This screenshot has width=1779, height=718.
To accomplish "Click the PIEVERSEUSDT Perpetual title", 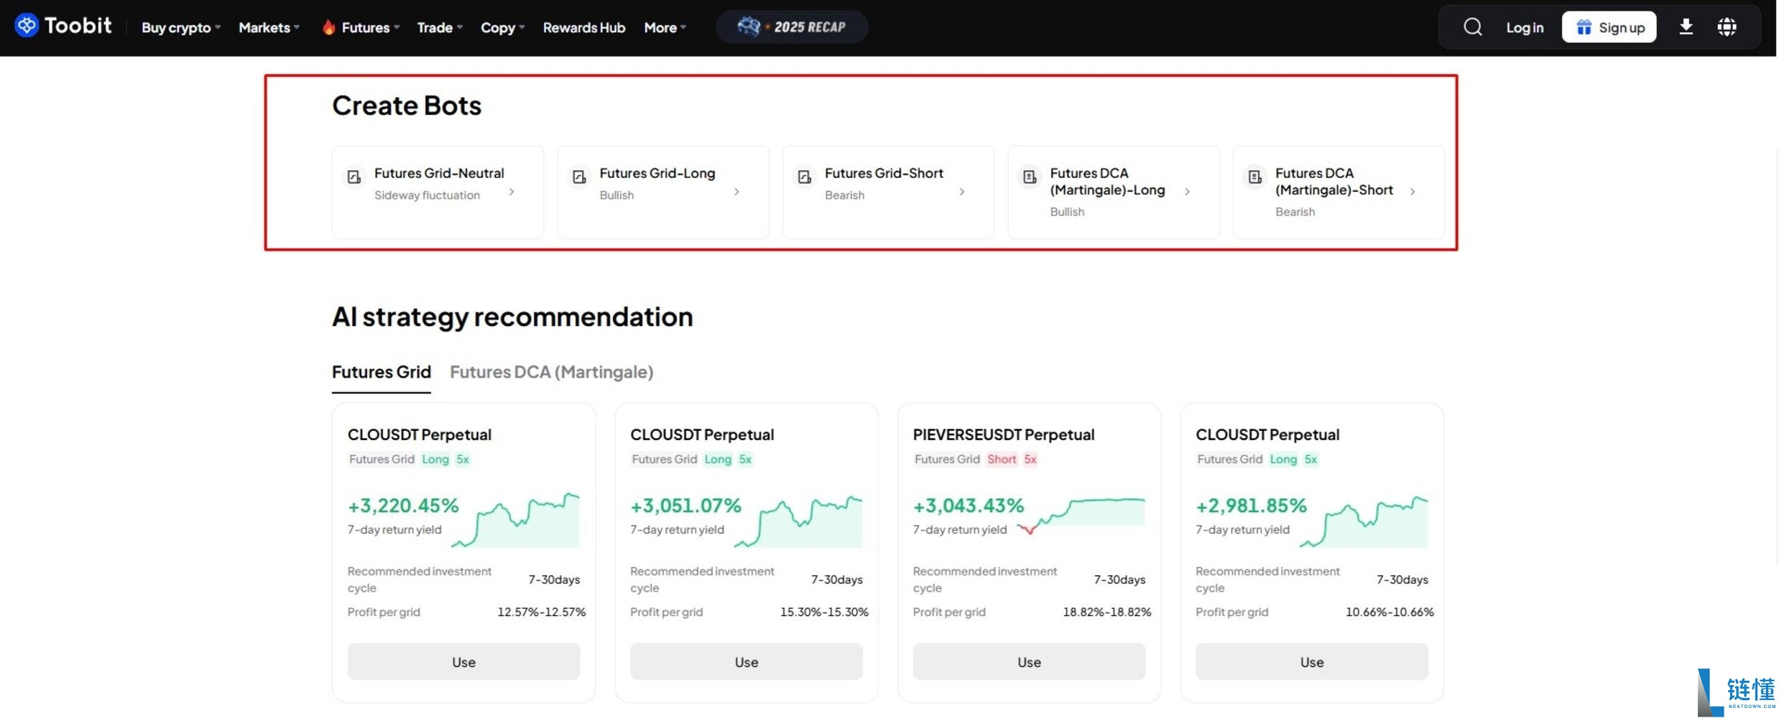I will click(x=1003, y=434).
